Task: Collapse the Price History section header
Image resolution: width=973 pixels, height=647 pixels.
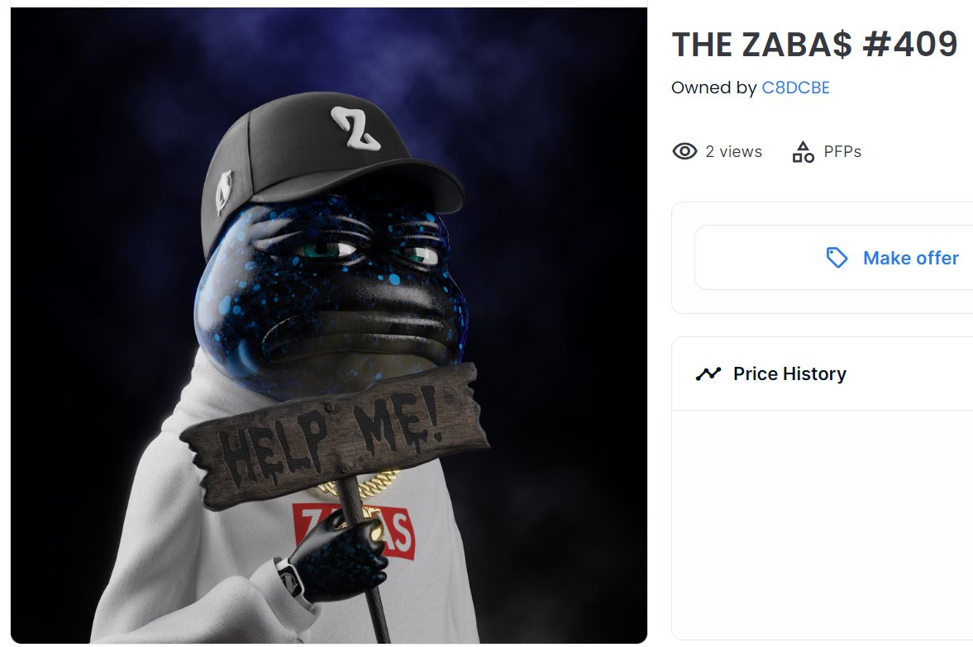Action: (x=823, y=373)
